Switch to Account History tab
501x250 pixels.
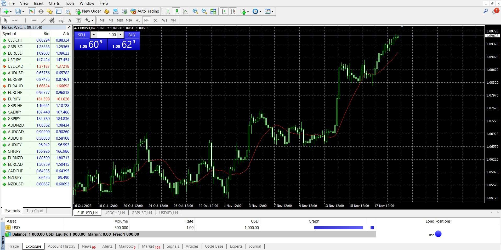[x=61, y=246]
